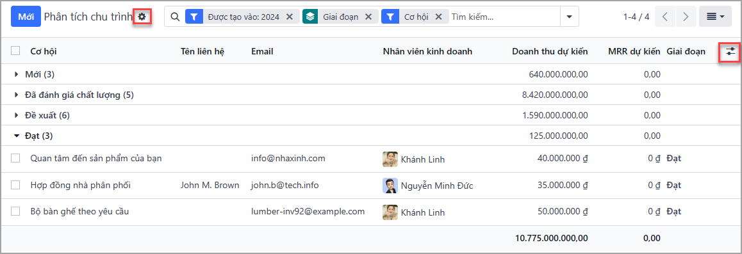742x254 pixels.
Task: Click group total 8.420.000.000,00
Action: (555, 95)
